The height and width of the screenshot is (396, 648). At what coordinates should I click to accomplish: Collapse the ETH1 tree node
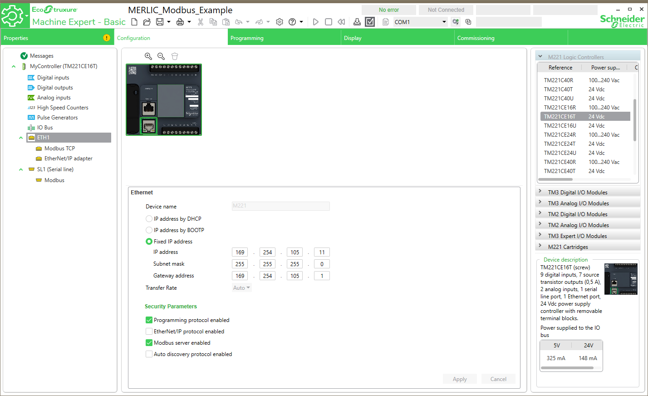(21, 138)
